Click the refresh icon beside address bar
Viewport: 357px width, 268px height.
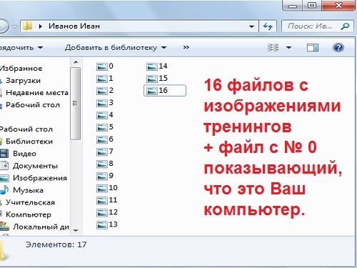[x=268, y=26]
